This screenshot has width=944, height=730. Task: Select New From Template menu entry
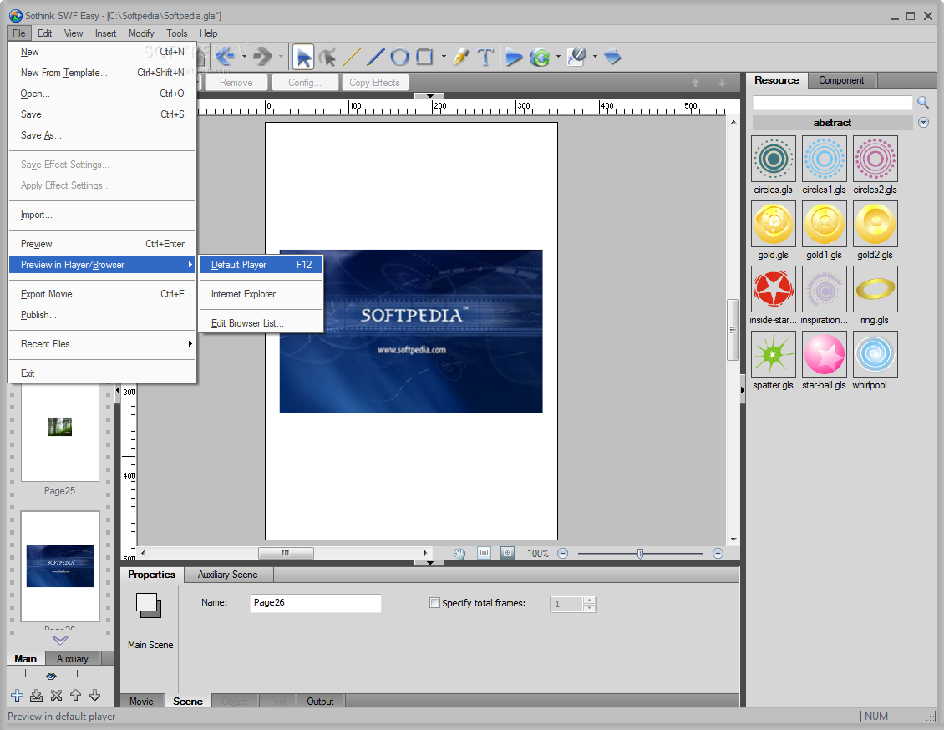click(102, 73)
